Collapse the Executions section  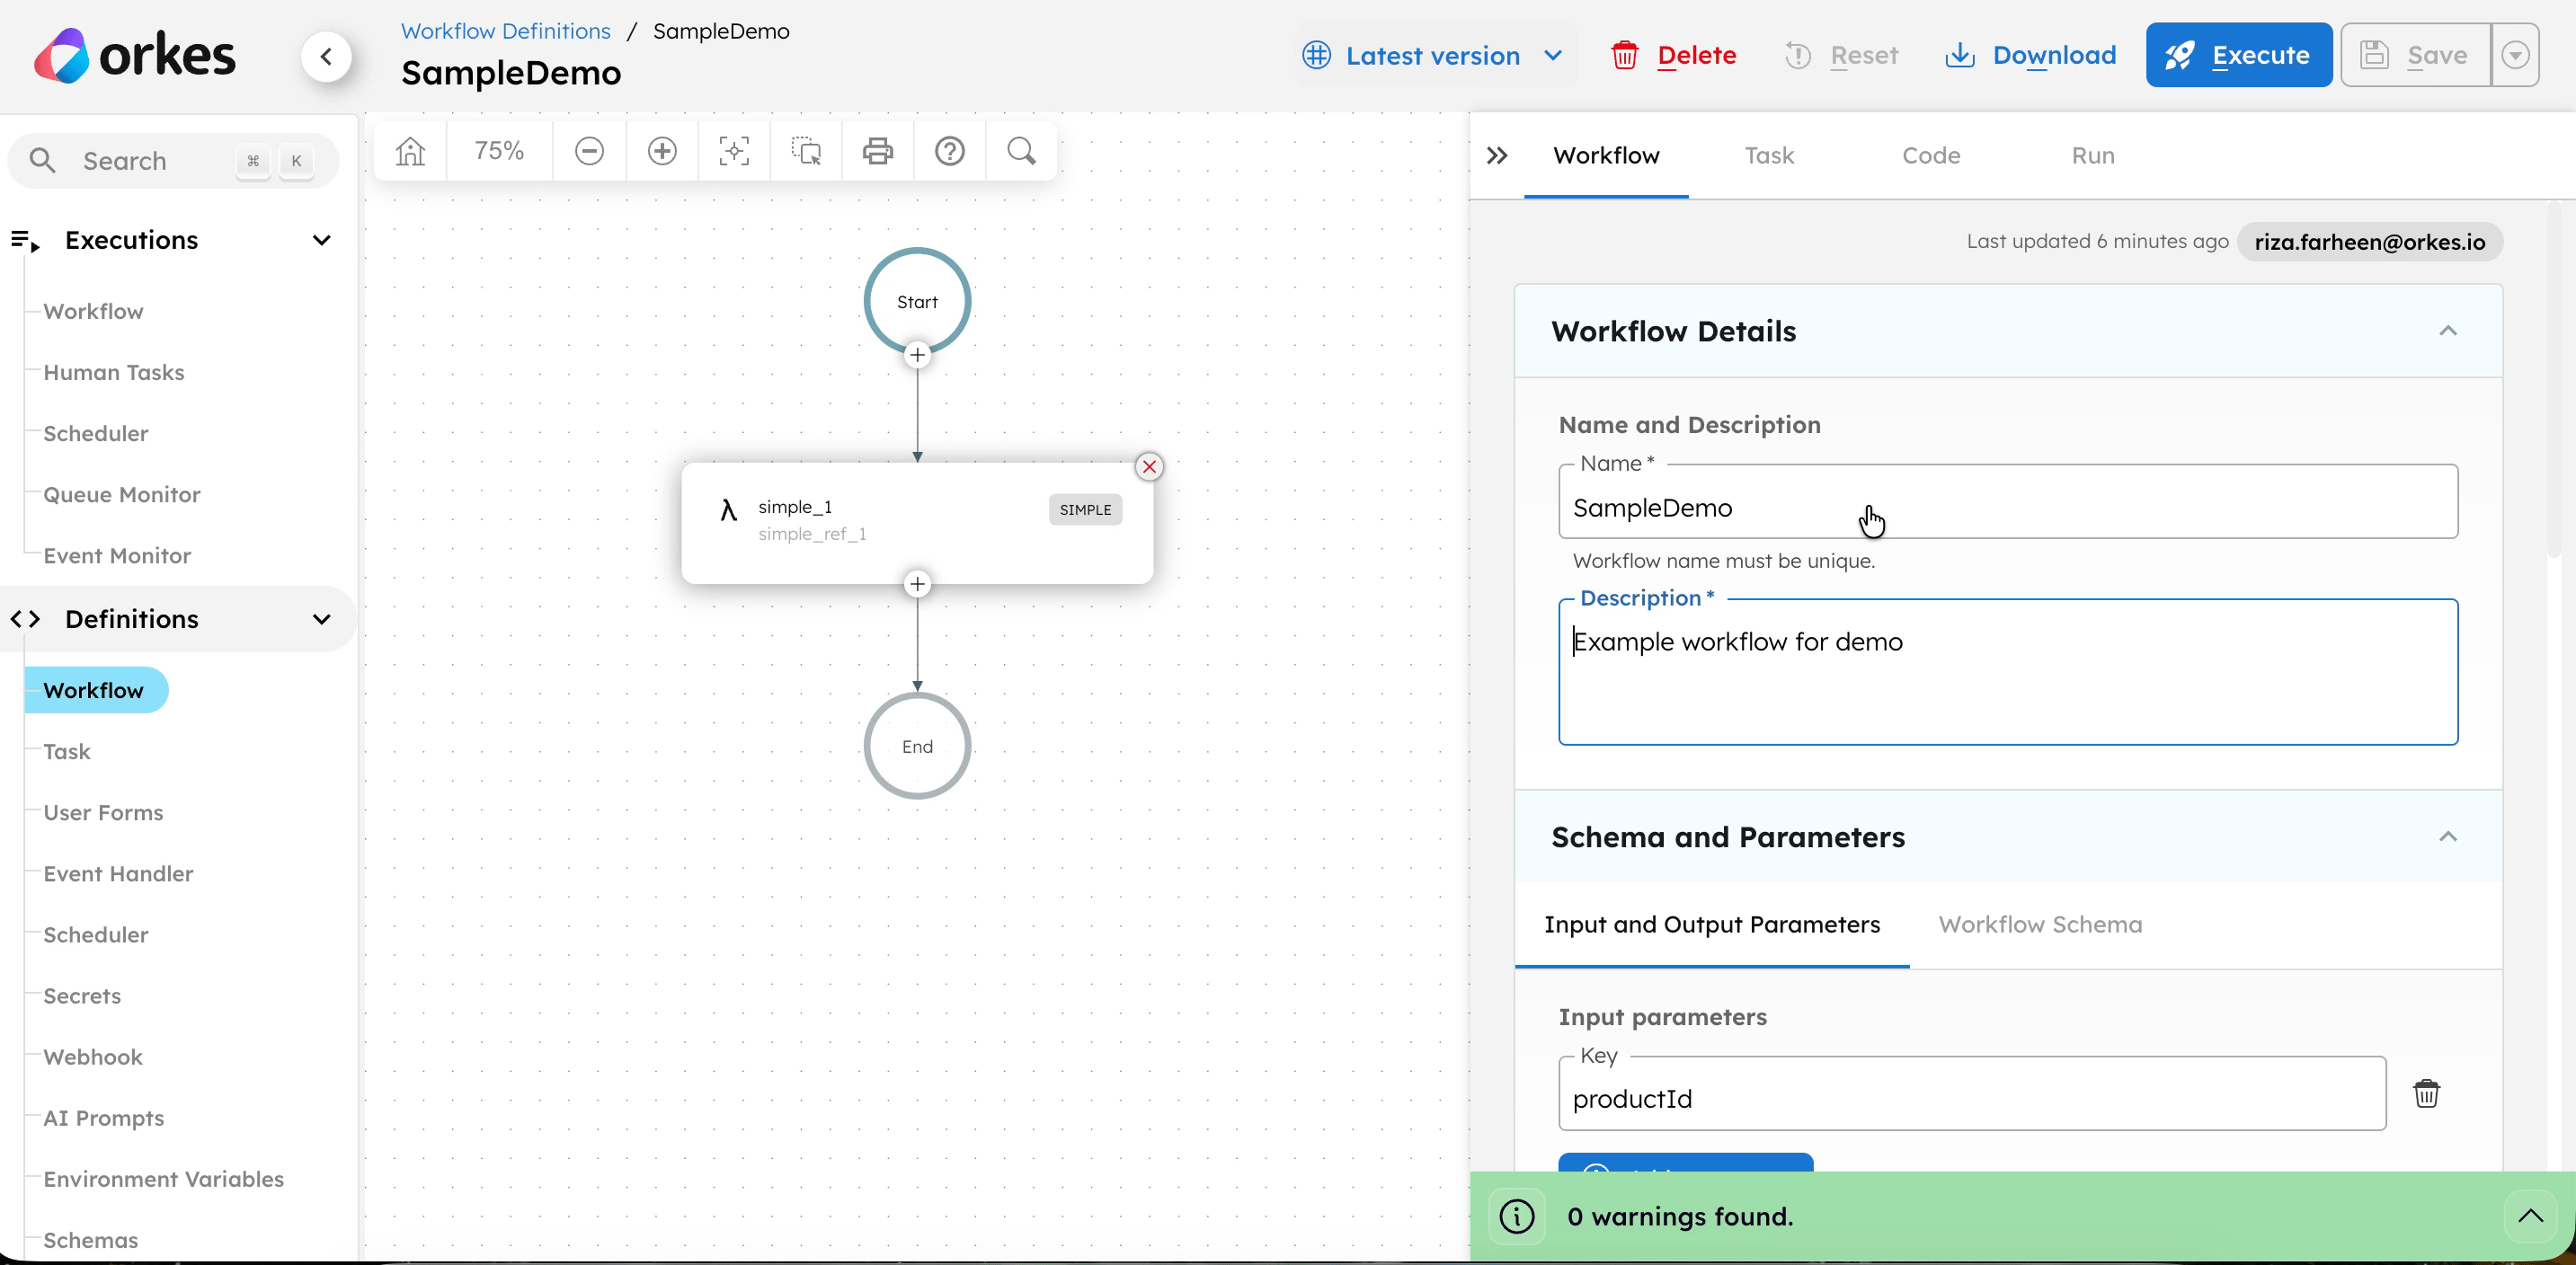[321, 240]
